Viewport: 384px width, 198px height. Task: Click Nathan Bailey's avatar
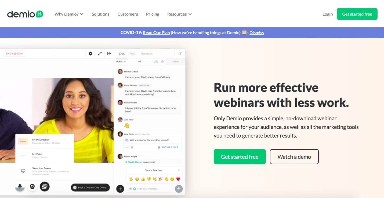click(120, 102)
